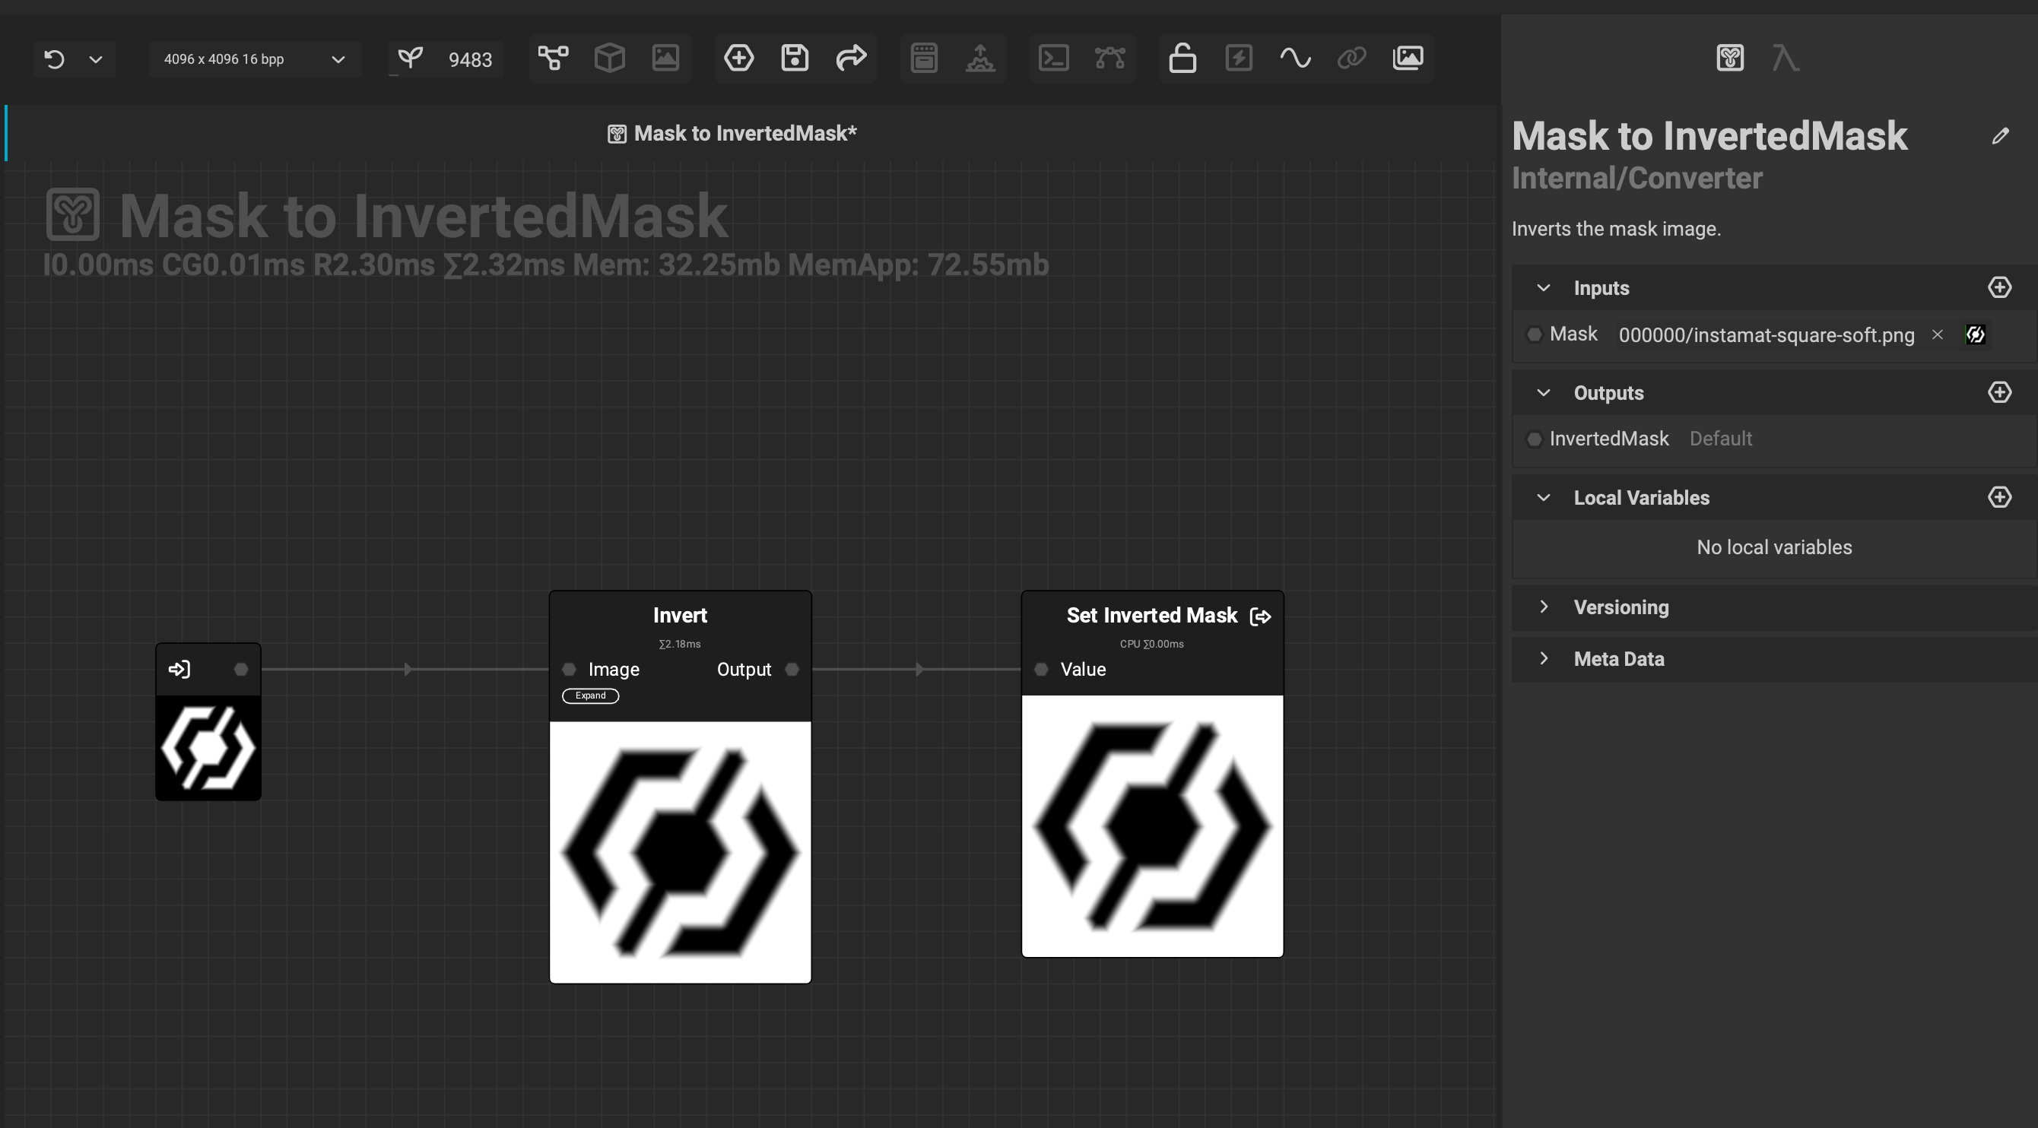Toggle the lightning bolt toolbar icon

1238,58
